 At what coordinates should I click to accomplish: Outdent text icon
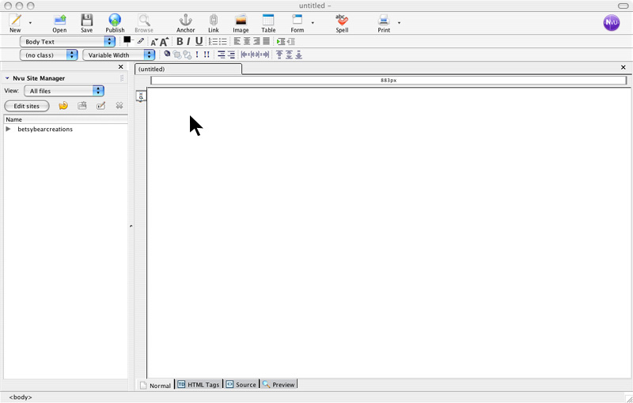[x=290, y=42]
